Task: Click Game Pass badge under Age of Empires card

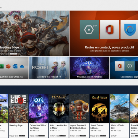Action: [x=83, y=136]
